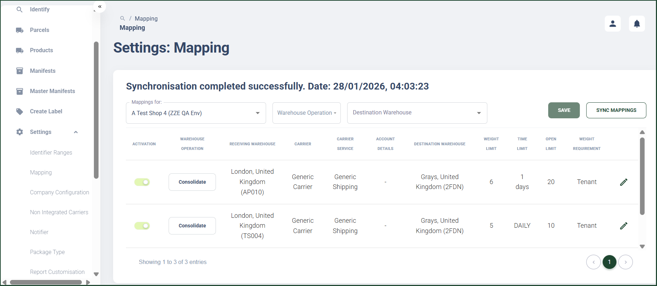657x286 pixels.
Task: Open Non Integrated Carriers settings
Action: [x=59, y=212]
